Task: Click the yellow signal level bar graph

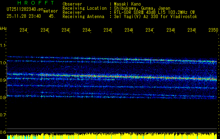Action: [x=112, y=136]
